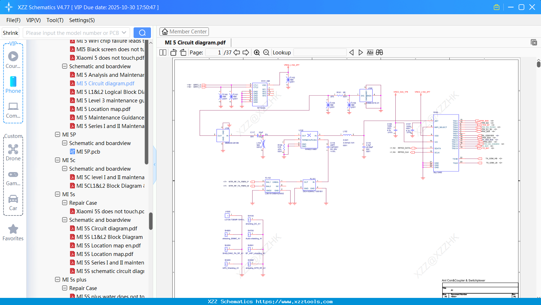Image resolution: width=541 pixels, height=305 pixels.
Task: Click the zoom-out icon in the PDF toolbar
Action: 266,52
